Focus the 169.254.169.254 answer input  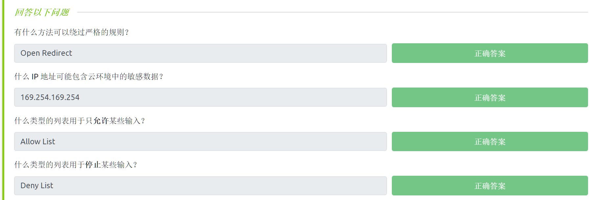[x=200, y=97]
